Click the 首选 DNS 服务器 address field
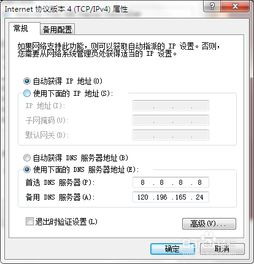 point(171,182)
